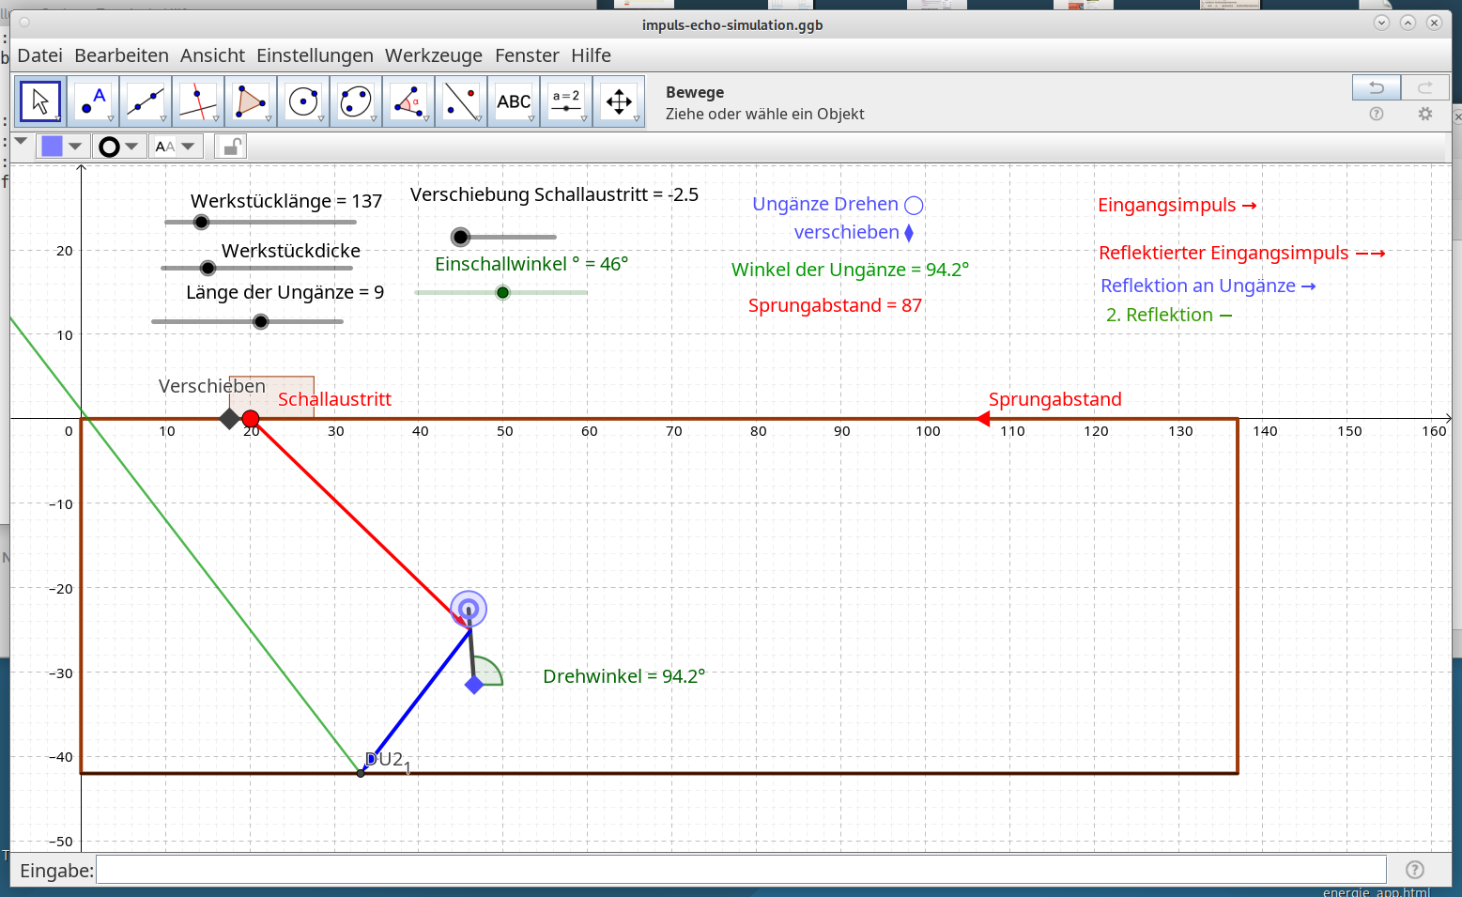The width and height of the screenshot is (1462, 897).
Task: Click the red Sprungabstand triangle marker
Action: coord(983,419)
